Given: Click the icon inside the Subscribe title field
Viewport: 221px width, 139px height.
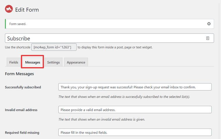Looking at the screenshot, I should click(x=208, y=38).
